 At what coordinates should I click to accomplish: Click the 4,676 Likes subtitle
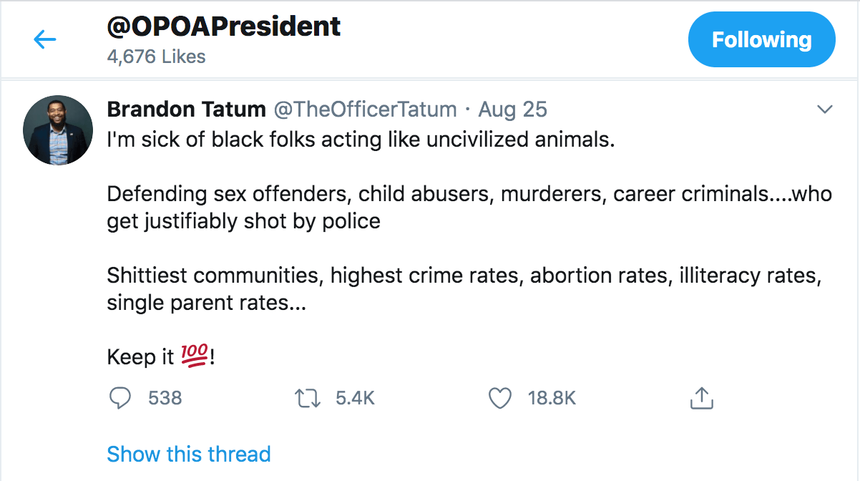pyautogui.click(x=157, y=57)
